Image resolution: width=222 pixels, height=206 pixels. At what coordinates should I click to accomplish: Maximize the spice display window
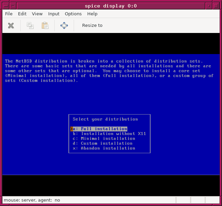click(x=216, y=5)
